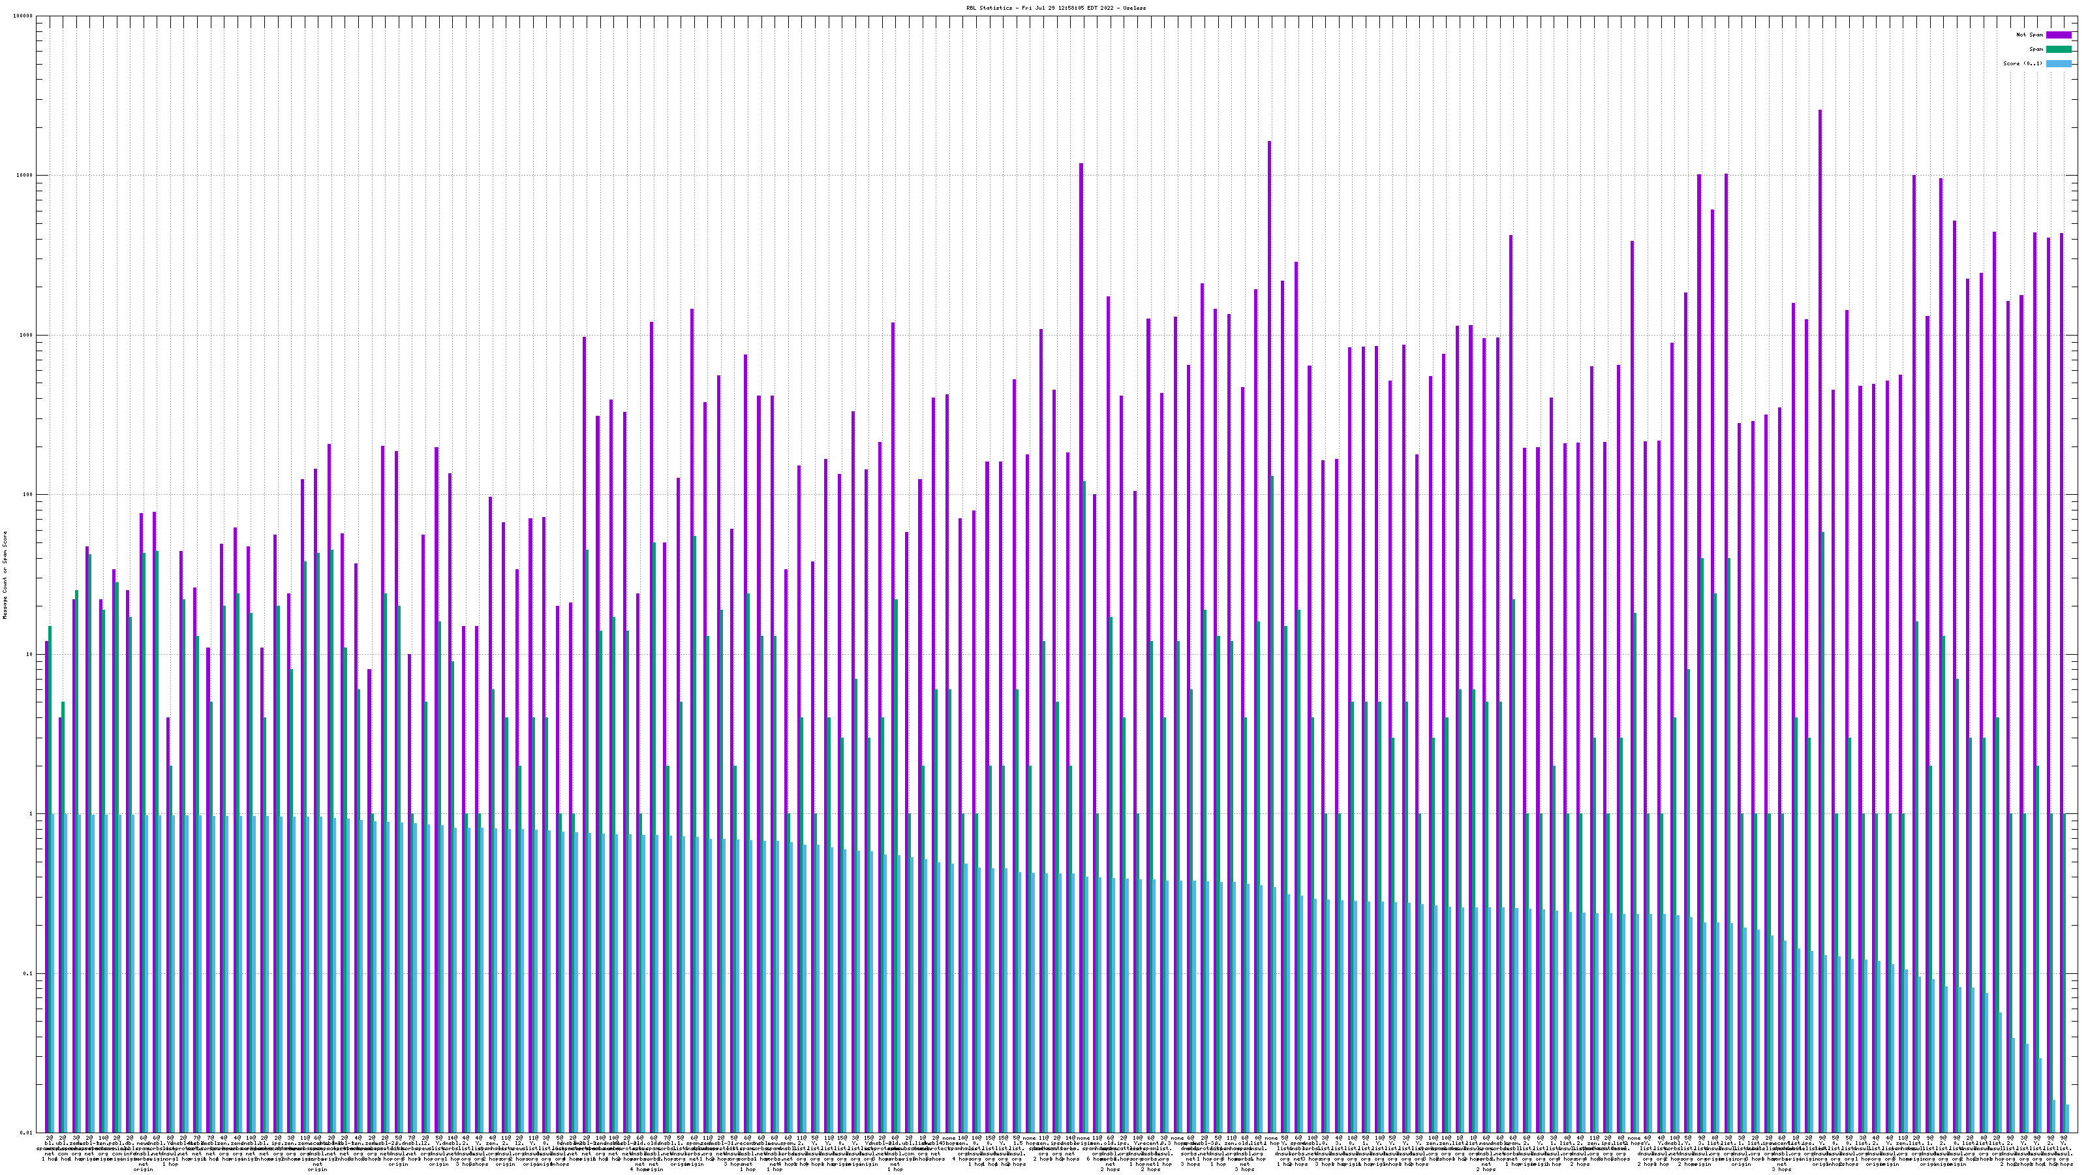Click the 0.01 y-axis tick label

point(27,1133)
